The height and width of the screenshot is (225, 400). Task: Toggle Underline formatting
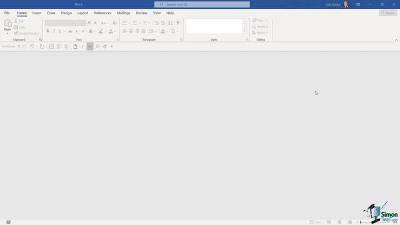(x=60, y=31)
